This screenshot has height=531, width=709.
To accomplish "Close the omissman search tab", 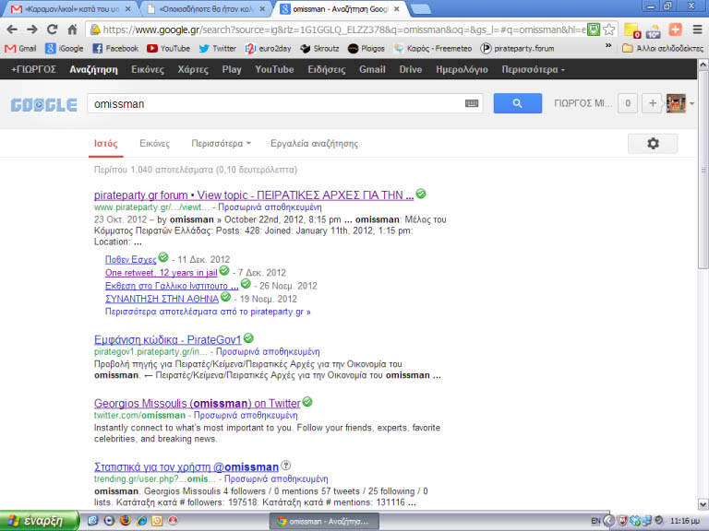I will pyautogui.click(x=397, y=9).
